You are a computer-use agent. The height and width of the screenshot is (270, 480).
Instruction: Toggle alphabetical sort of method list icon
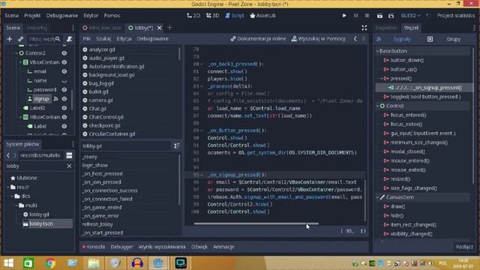pyautogui.click(x=177, y=146)
